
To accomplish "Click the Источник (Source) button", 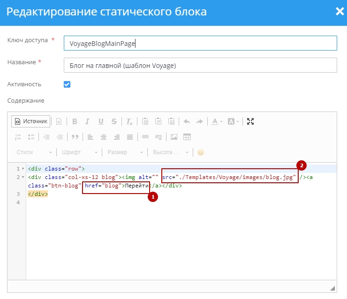I will [x=31, y=121].
